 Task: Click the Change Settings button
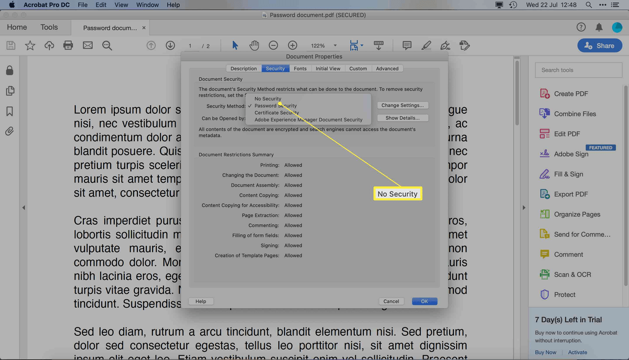click(403, 105)
